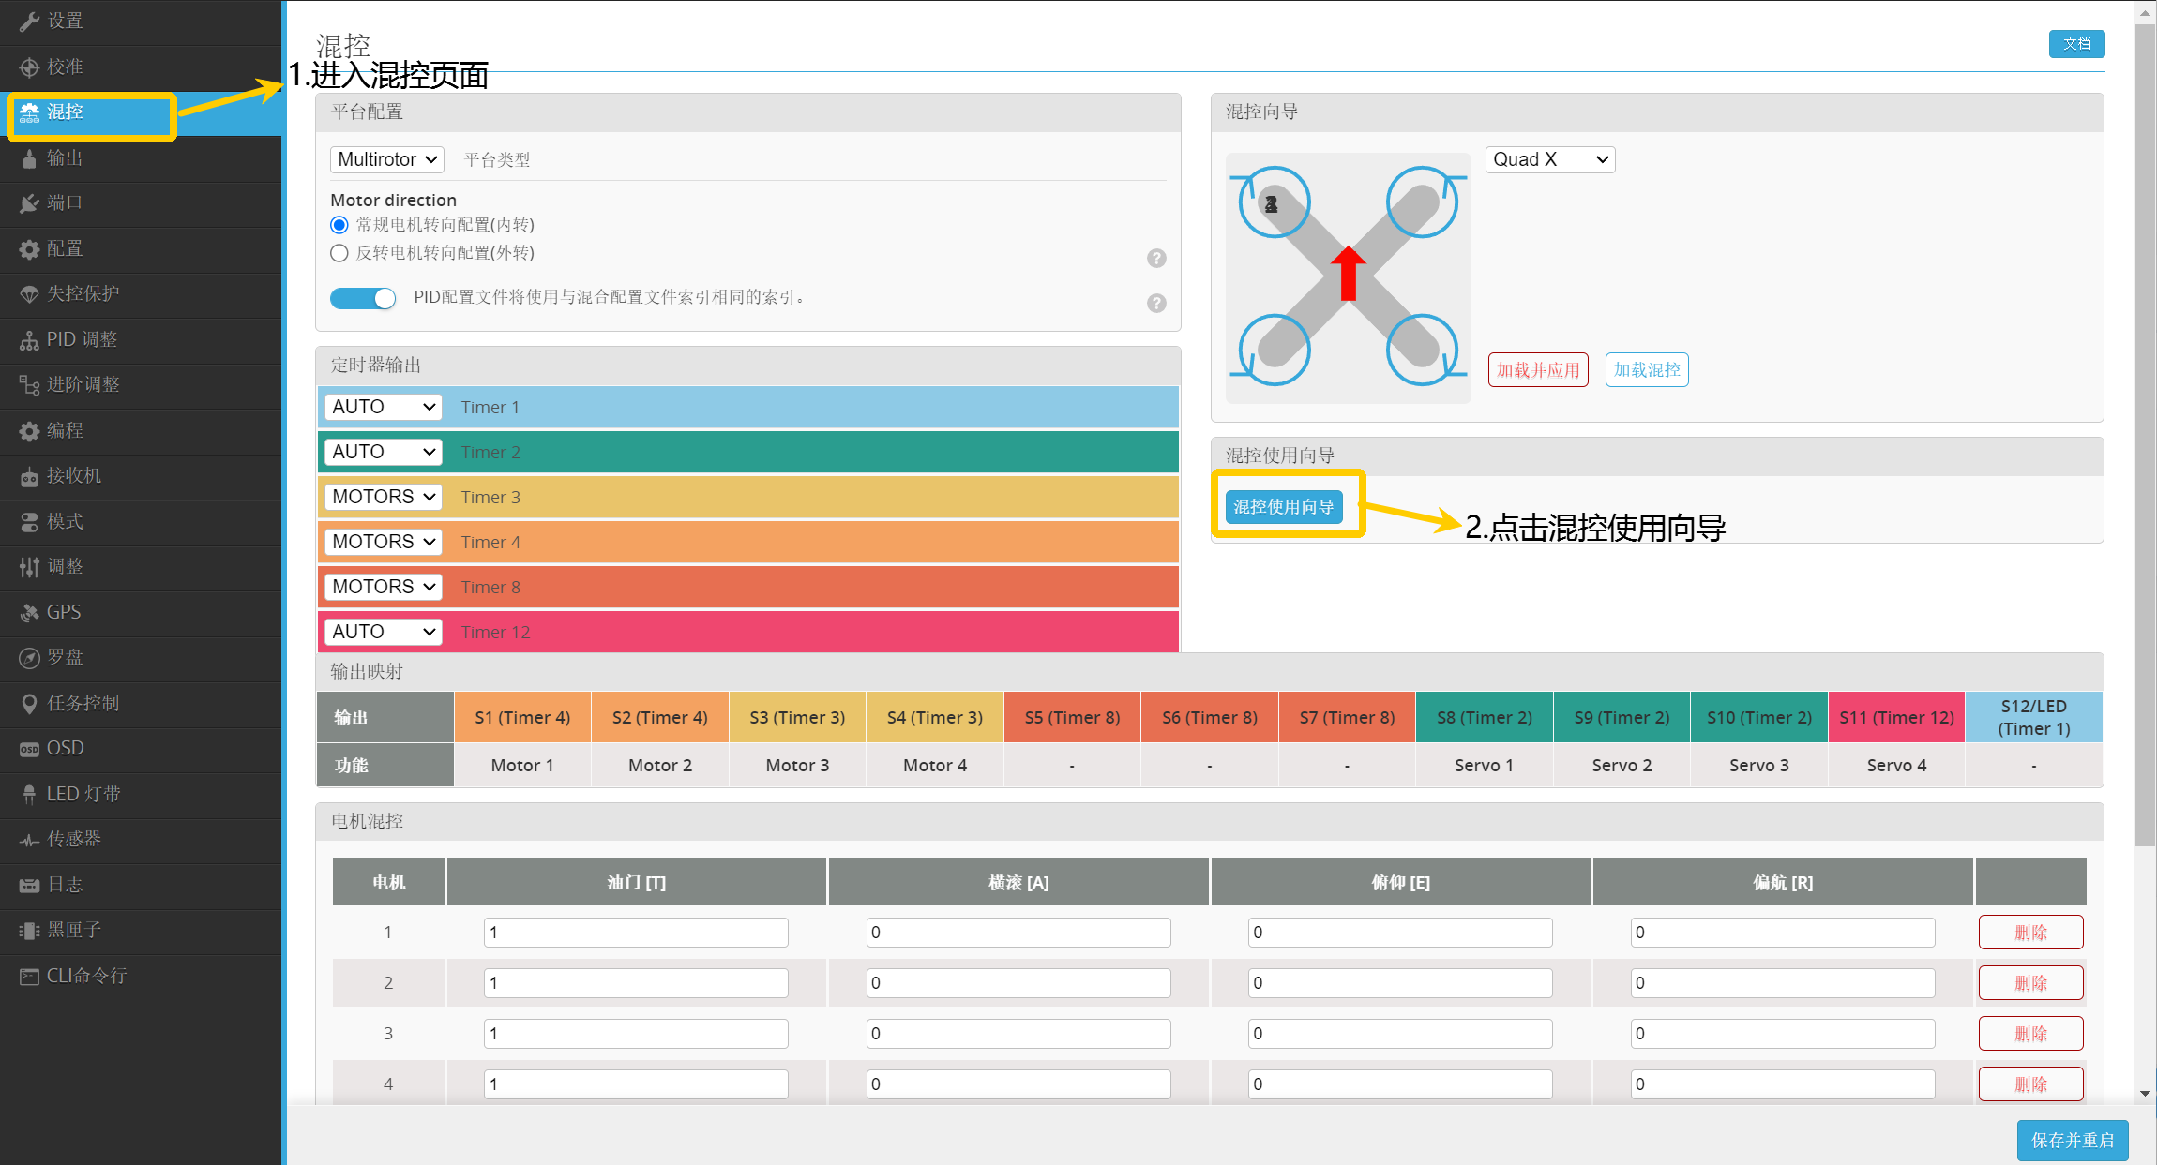The width and height of the screenshot is (2157, 1165).
Task: Open the CLI命令行 tab in sidebar
Action: tap(86, 976)
